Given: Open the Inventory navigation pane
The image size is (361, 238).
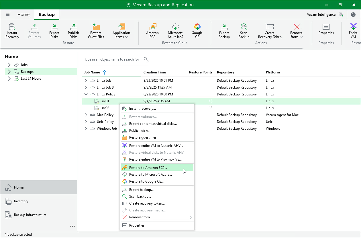Looking at the screenshot, I should [39, 201].
